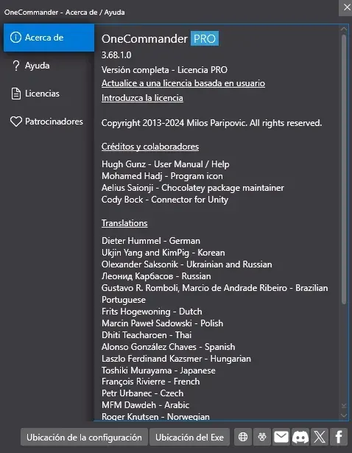Click 'Olexander Saksonik - Ukrainian and Russian'

click(x=186, y=264)
